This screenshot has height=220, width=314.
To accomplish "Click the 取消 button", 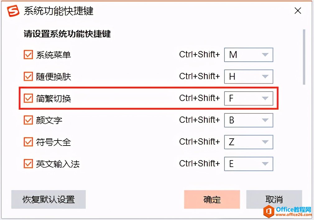I will point(274,199).
